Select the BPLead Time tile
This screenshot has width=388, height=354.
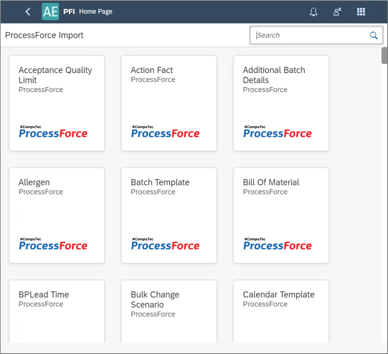[x=57, y=311]
